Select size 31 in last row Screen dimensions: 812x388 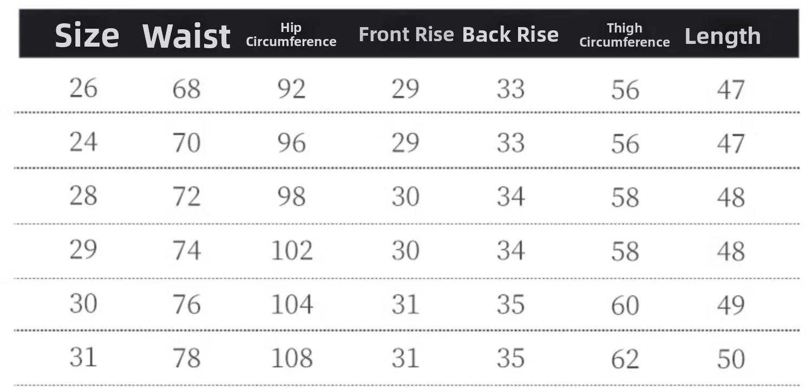coord(83,357)
